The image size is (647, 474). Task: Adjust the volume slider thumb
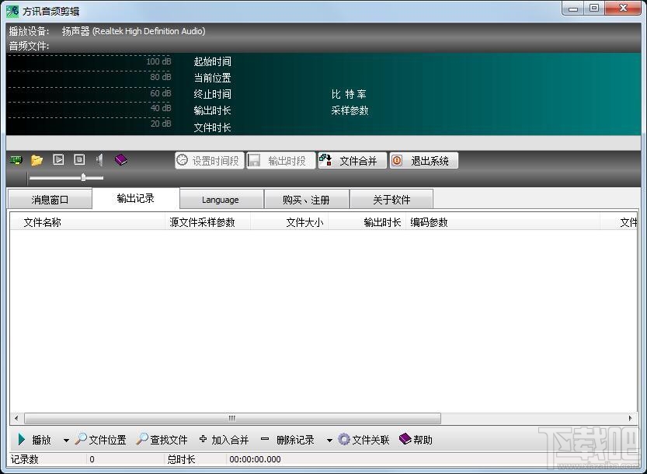(83, 177)
